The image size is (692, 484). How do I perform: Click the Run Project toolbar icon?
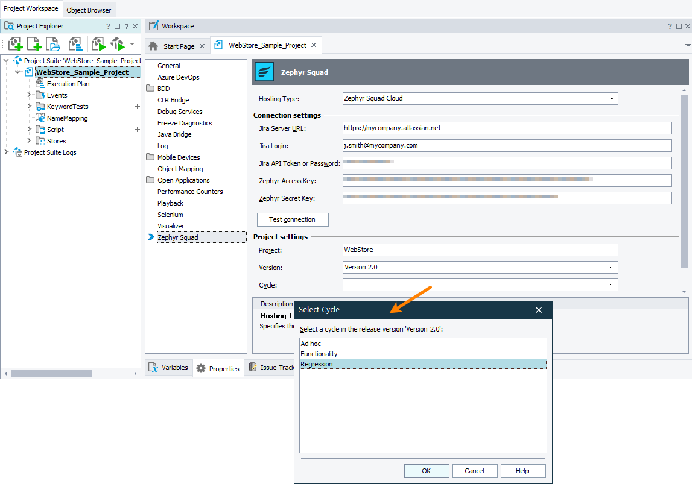(x=98, y=44)
